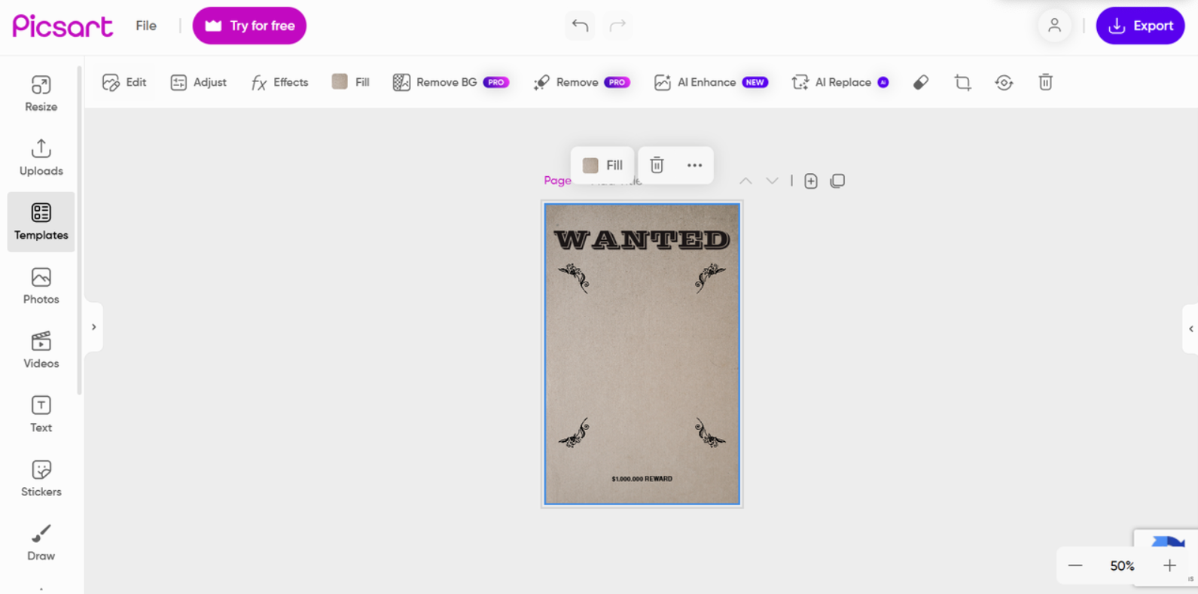
Task: Add a new page
Action: [x=811, y=181]
